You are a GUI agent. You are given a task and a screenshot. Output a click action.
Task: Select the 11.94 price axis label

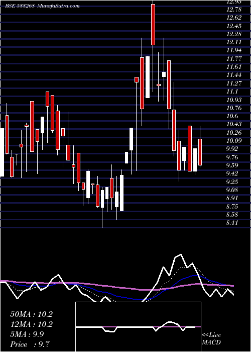pyautogui.click(x=234, y=50)
